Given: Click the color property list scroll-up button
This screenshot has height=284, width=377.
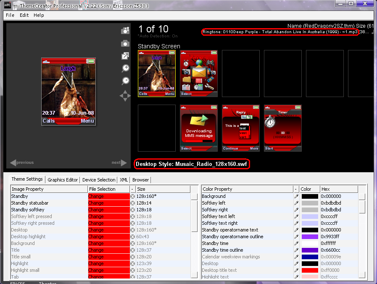Looking at the screenshot, I should point(362,197).
